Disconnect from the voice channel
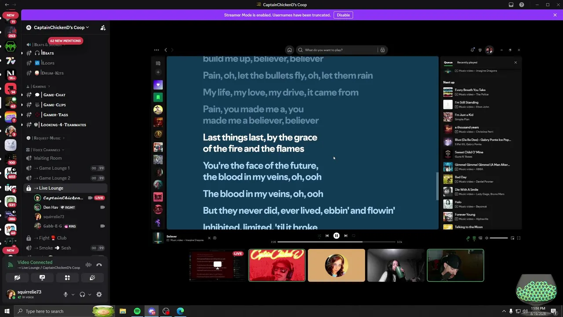The width and height of the screenshot is (563, 317). 99,265
